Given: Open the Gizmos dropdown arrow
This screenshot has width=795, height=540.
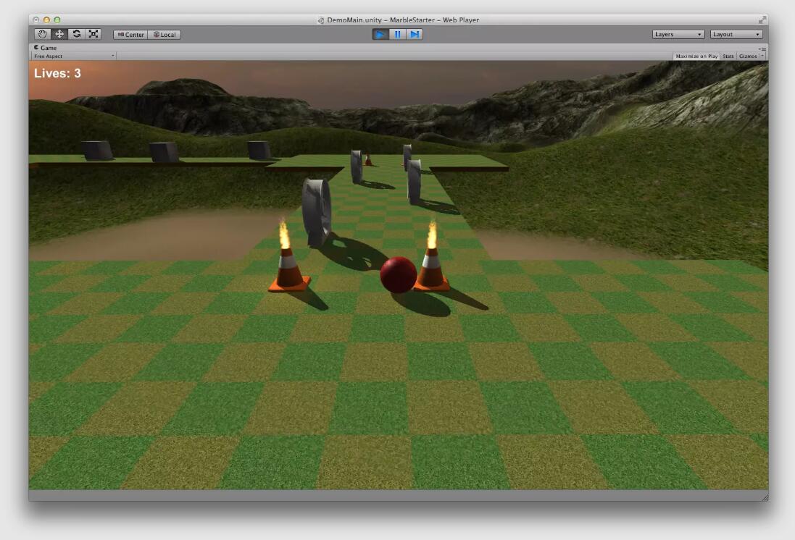Looking at the screenshot, I should [x=762, y=56].
